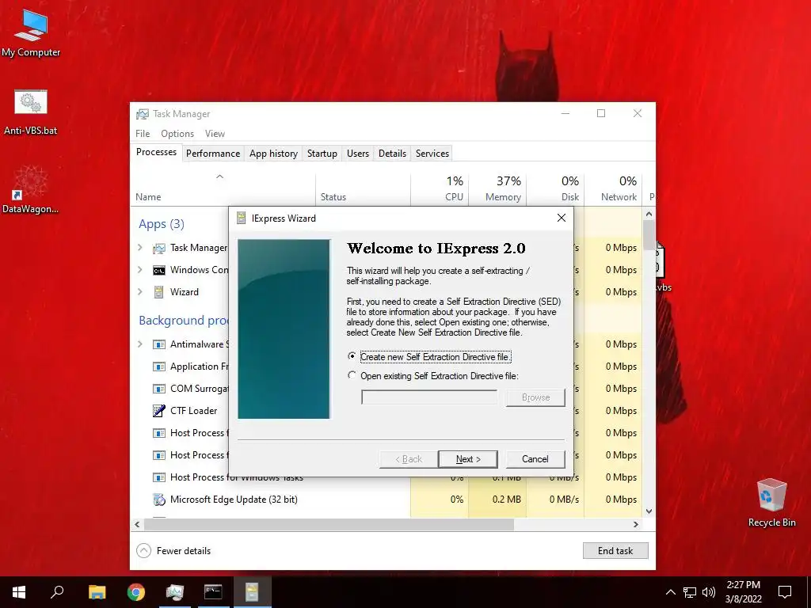
Task: Switch to the Users tab
Action: pos(358,153)
